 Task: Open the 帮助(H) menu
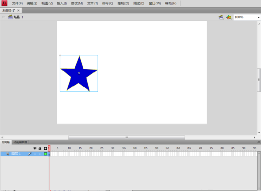(171, 3)
